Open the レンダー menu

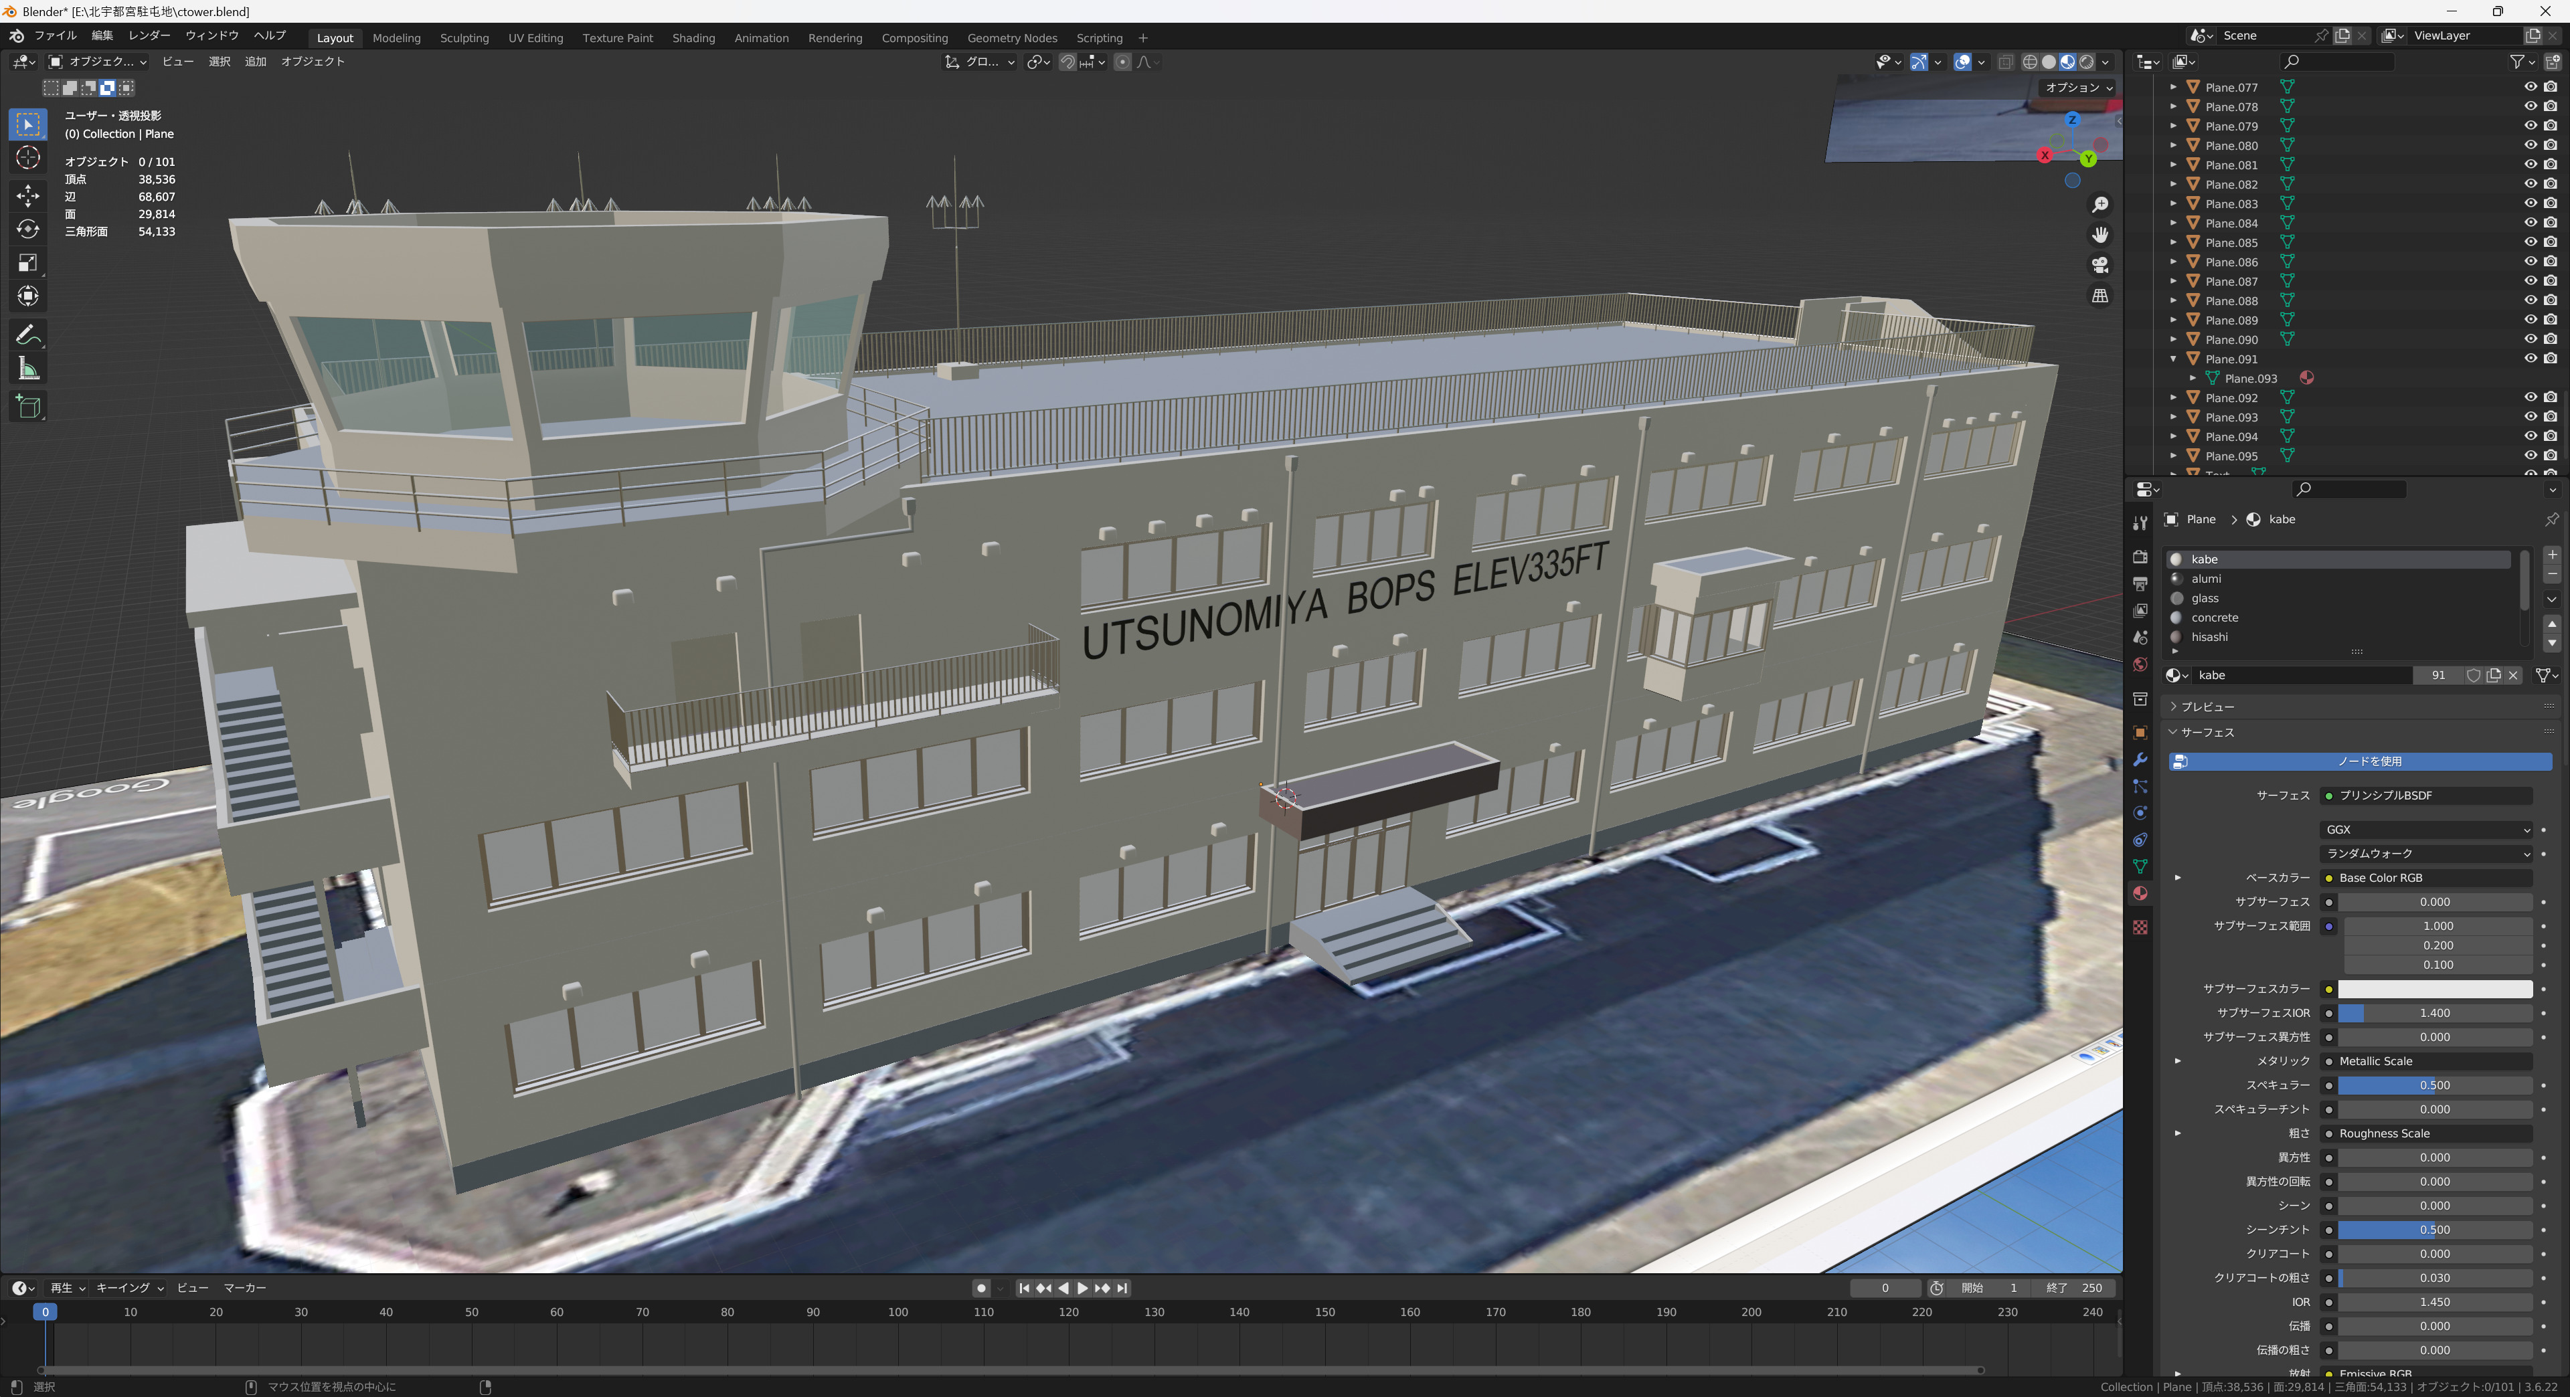click(150, 35)
